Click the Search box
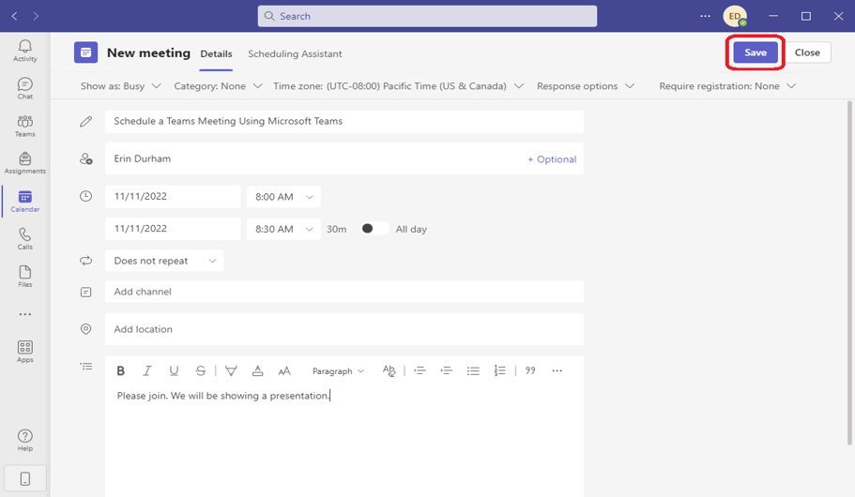855x497 pixels. click(427, 16)
